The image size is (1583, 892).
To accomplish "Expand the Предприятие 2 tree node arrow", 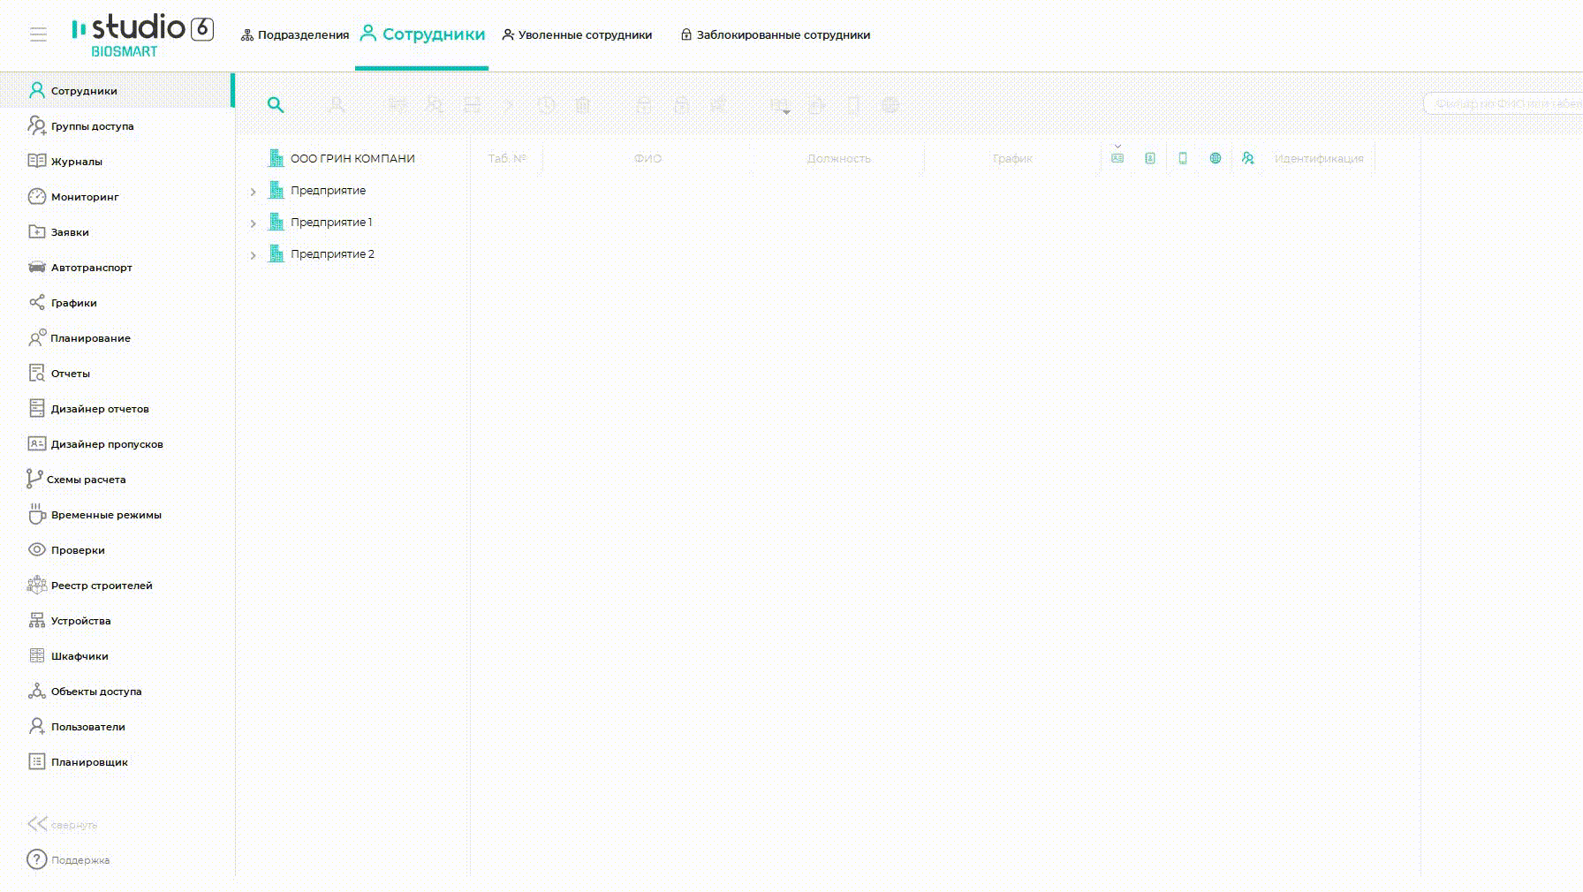I will click(x=253, y=255).
